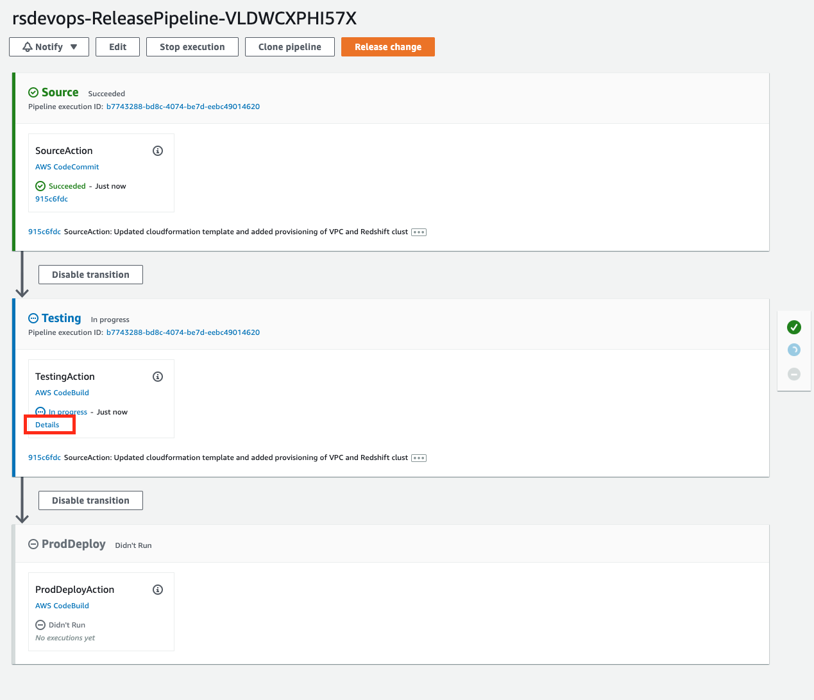
Task: Open AWS CodeBuild link under TestingAction
Action: 62,393
